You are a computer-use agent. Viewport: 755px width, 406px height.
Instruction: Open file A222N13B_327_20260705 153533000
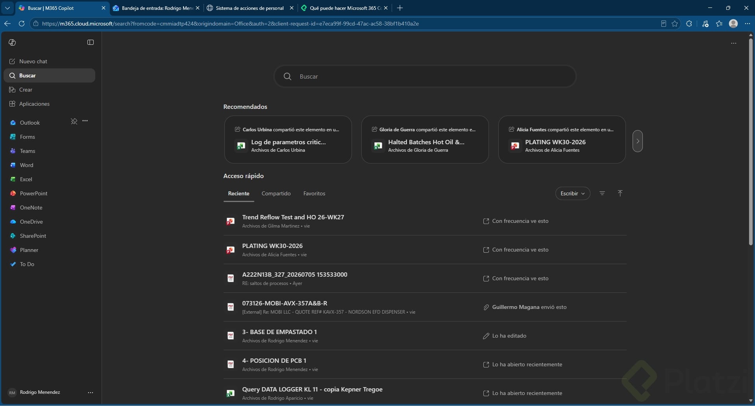[425, 279]
